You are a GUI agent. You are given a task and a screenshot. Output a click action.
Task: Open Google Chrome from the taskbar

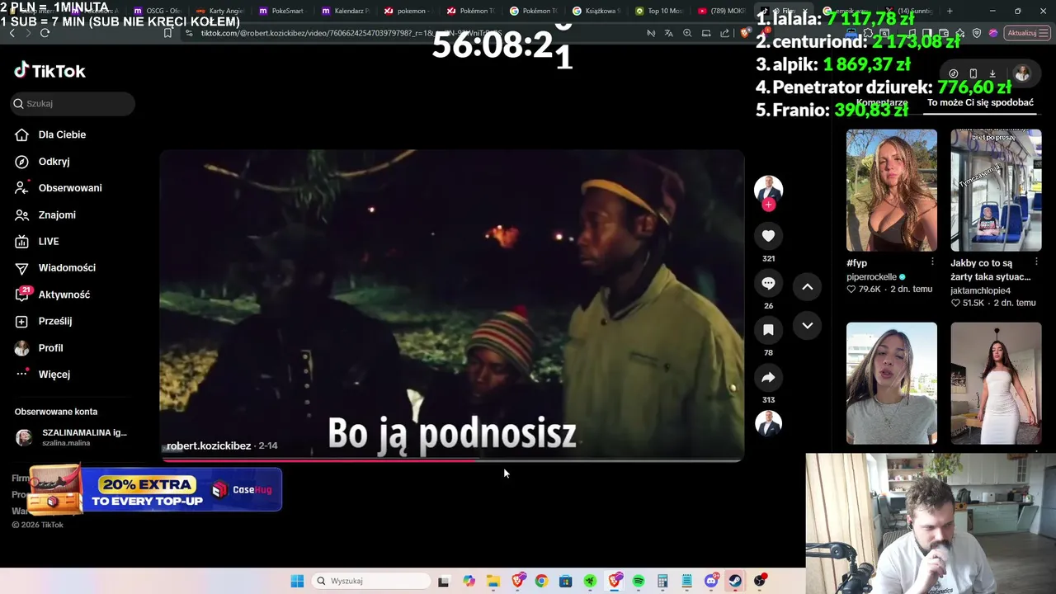541,581
